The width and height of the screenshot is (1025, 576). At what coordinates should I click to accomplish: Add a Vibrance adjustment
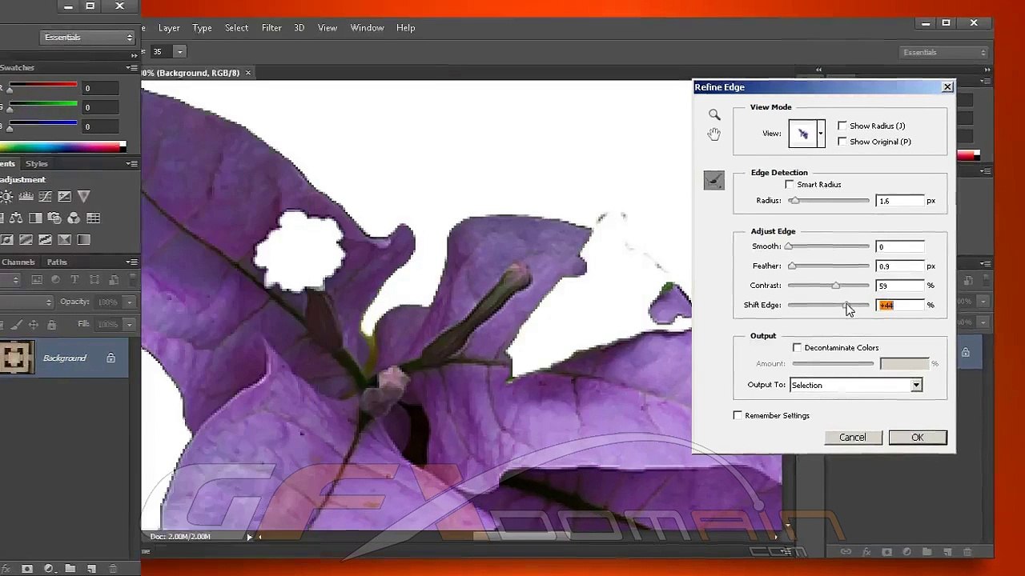click(x=83, y=196)
